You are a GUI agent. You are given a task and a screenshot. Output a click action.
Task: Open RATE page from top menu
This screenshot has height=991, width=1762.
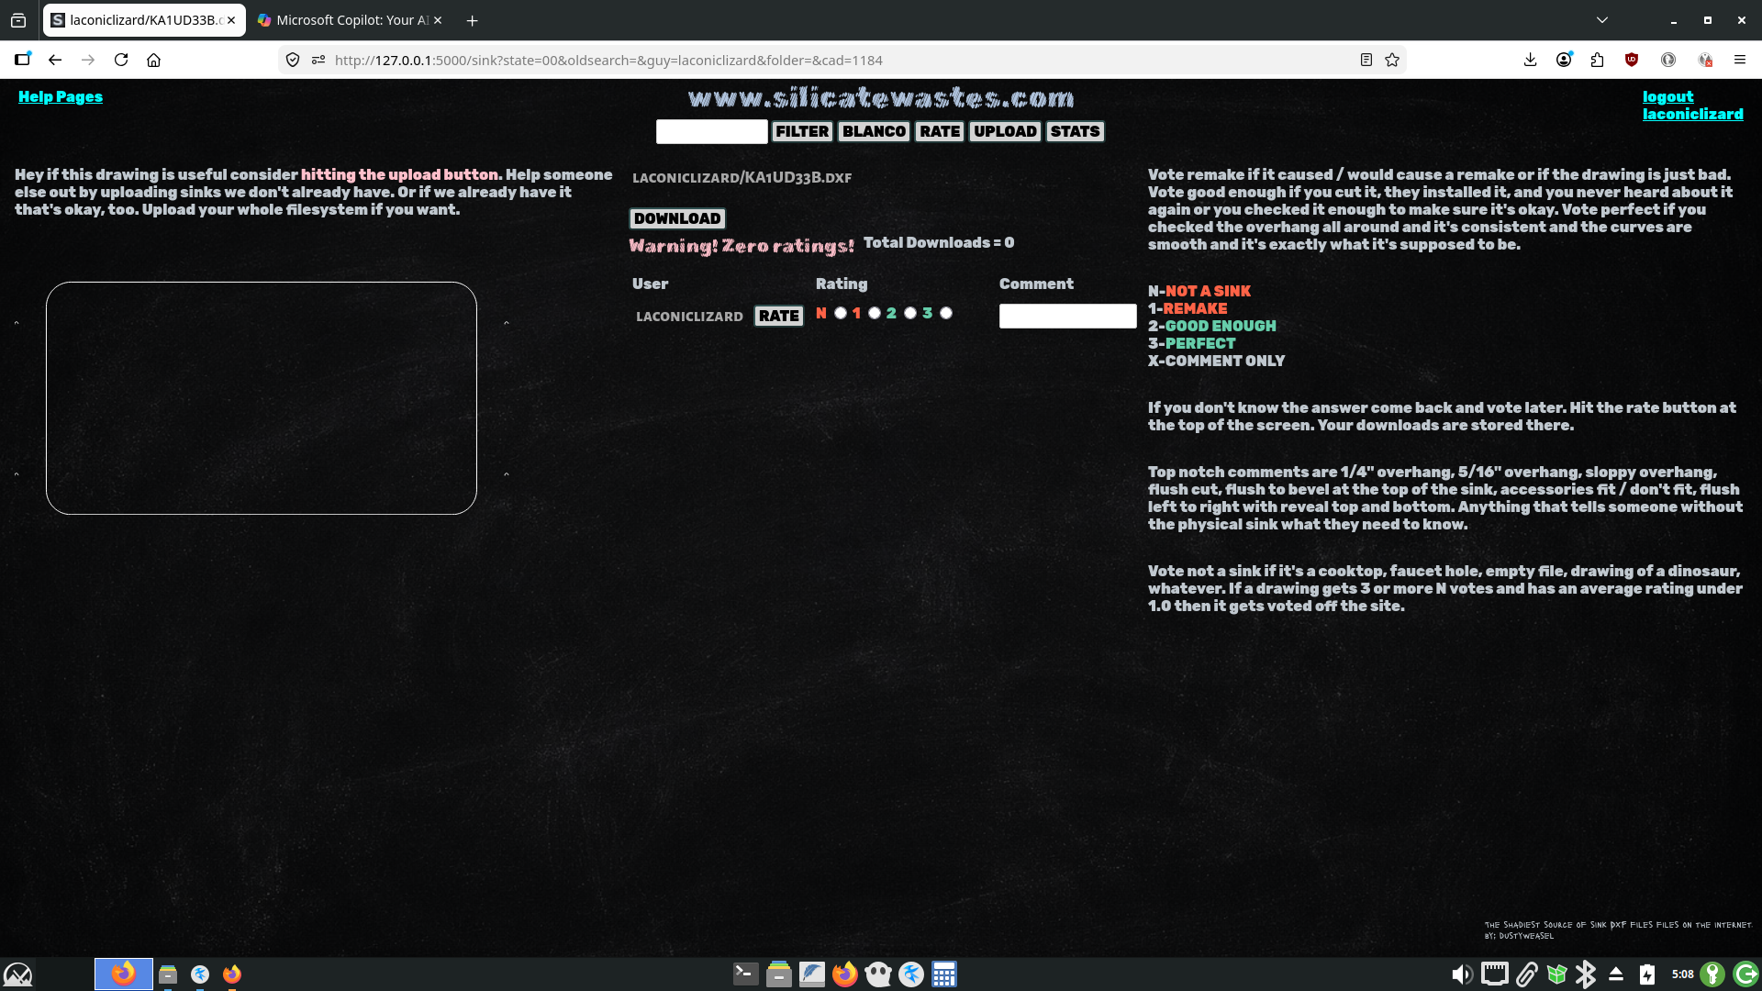click(x=940, y=131)
